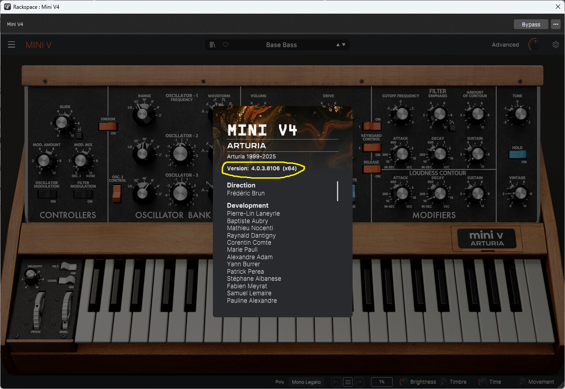Flip the Osc. 3 Control switch
This screenshot has width=565, height=389.
(117, 194)
